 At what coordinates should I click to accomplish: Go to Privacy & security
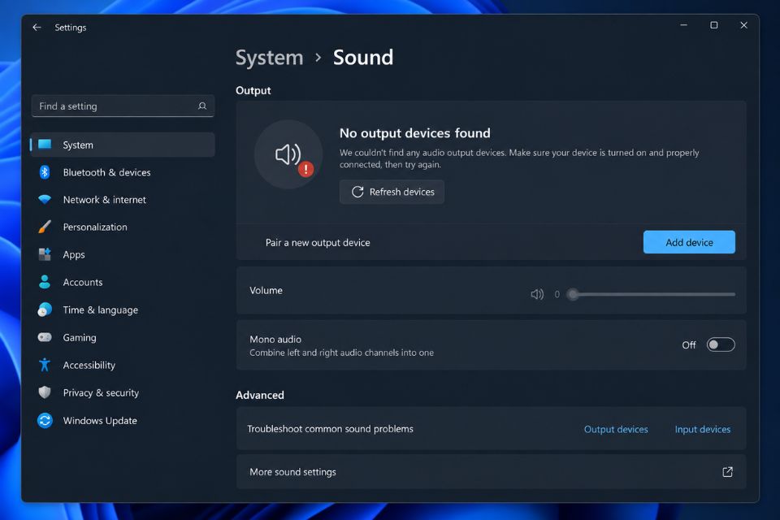pyautogui.click(x=123, y=392)
